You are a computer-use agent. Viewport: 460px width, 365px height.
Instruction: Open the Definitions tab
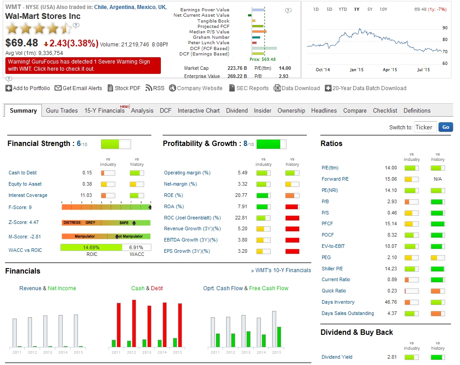tap(417, 110)
